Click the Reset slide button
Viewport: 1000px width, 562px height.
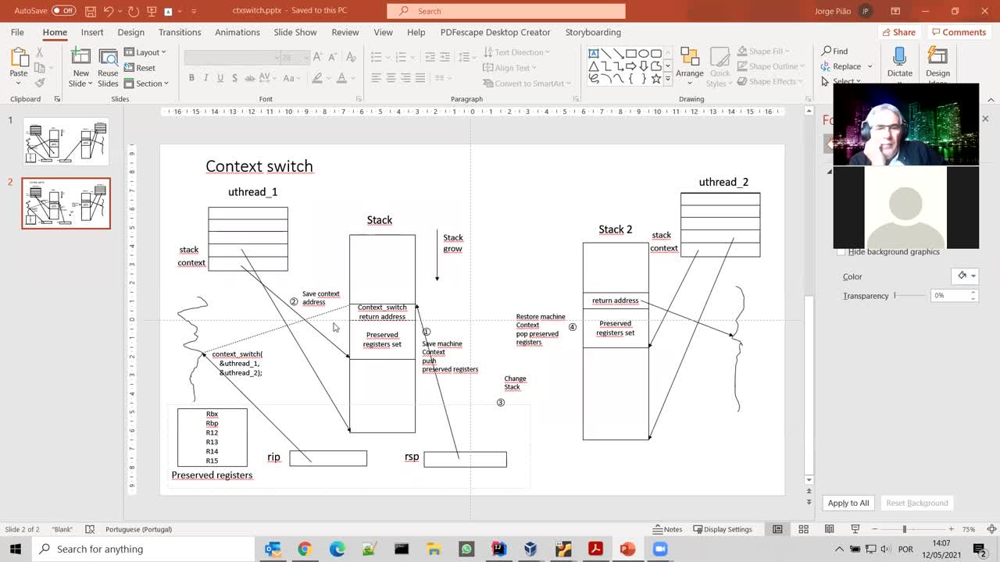pos(140,68)
